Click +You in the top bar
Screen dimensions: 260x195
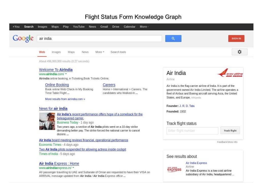(16, 27)
